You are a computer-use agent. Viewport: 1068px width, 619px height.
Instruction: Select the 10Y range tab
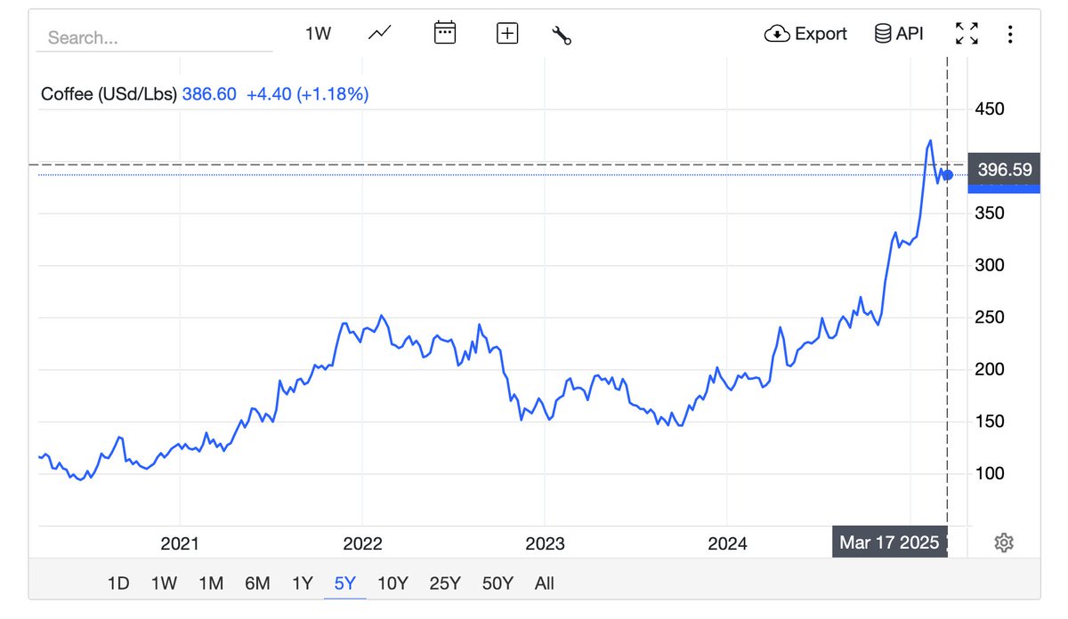(392, 583)
